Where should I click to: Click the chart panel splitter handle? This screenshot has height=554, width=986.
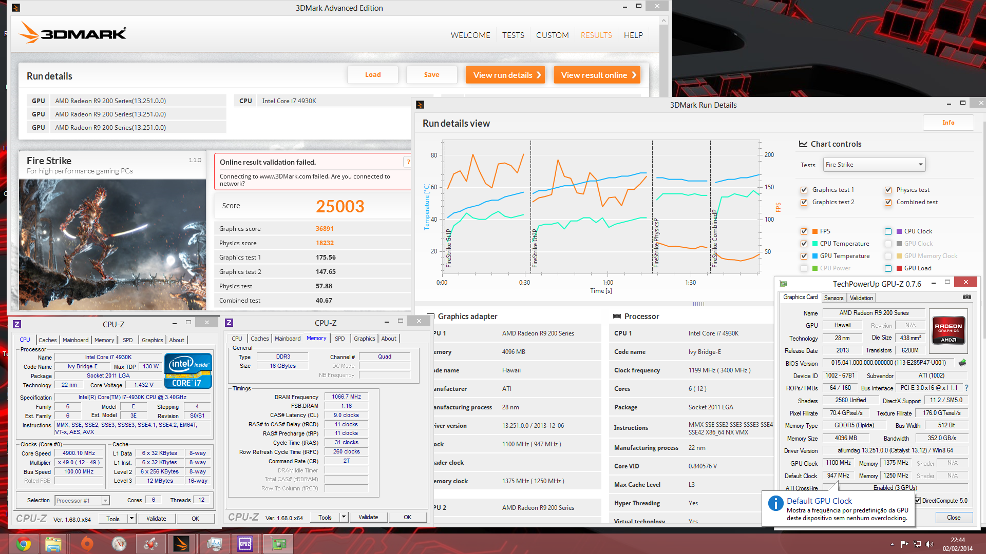point(698,304)
